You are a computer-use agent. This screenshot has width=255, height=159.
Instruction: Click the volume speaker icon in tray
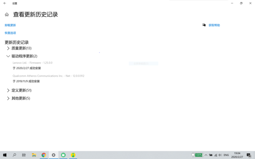tap(220, 155)
